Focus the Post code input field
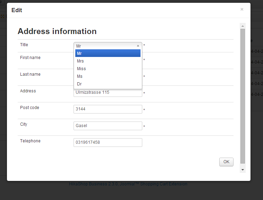Viewport: 263px width, 200px height. point(108,109)
